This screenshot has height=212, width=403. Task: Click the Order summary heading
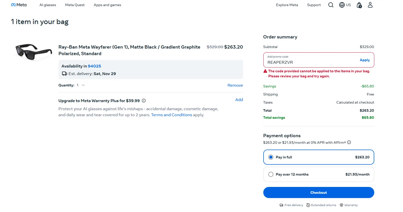pyautogui.click(x=280, y=37)
